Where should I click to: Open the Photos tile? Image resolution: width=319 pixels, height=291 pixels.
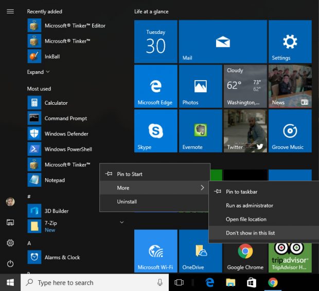(x=200, y=86)
